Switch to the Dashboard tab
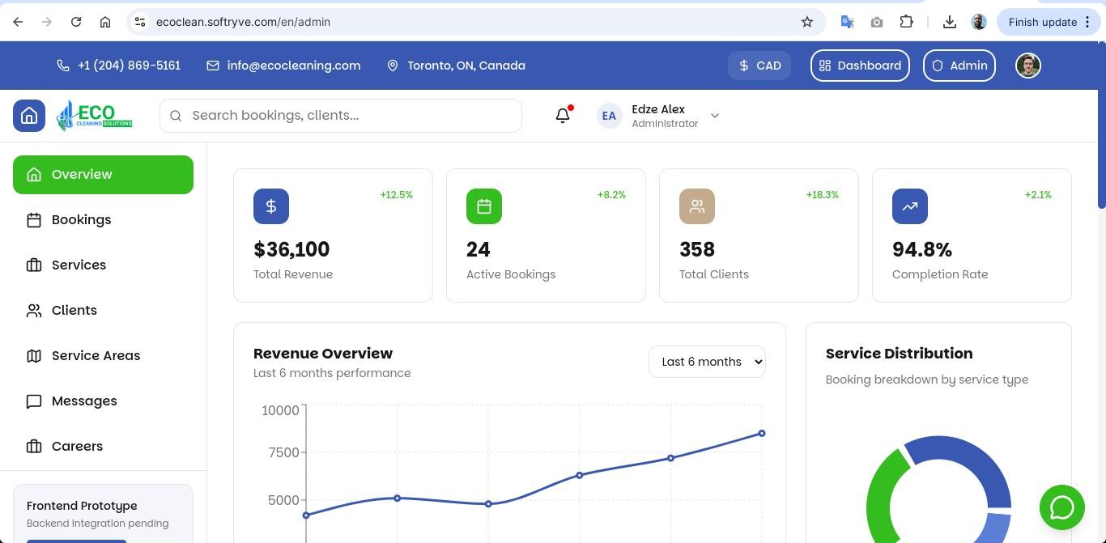The width and height of the screenshot is (1106, 543). point(860,66)
